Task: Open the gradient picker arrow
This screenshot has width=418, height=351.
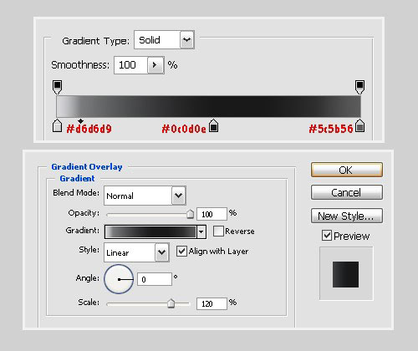Action: pos(201,231)
